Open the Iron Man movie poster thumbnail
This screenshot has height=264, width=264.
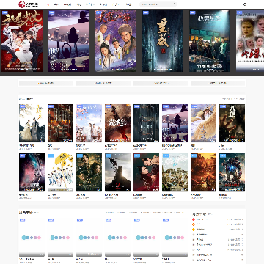coord(232,172)
